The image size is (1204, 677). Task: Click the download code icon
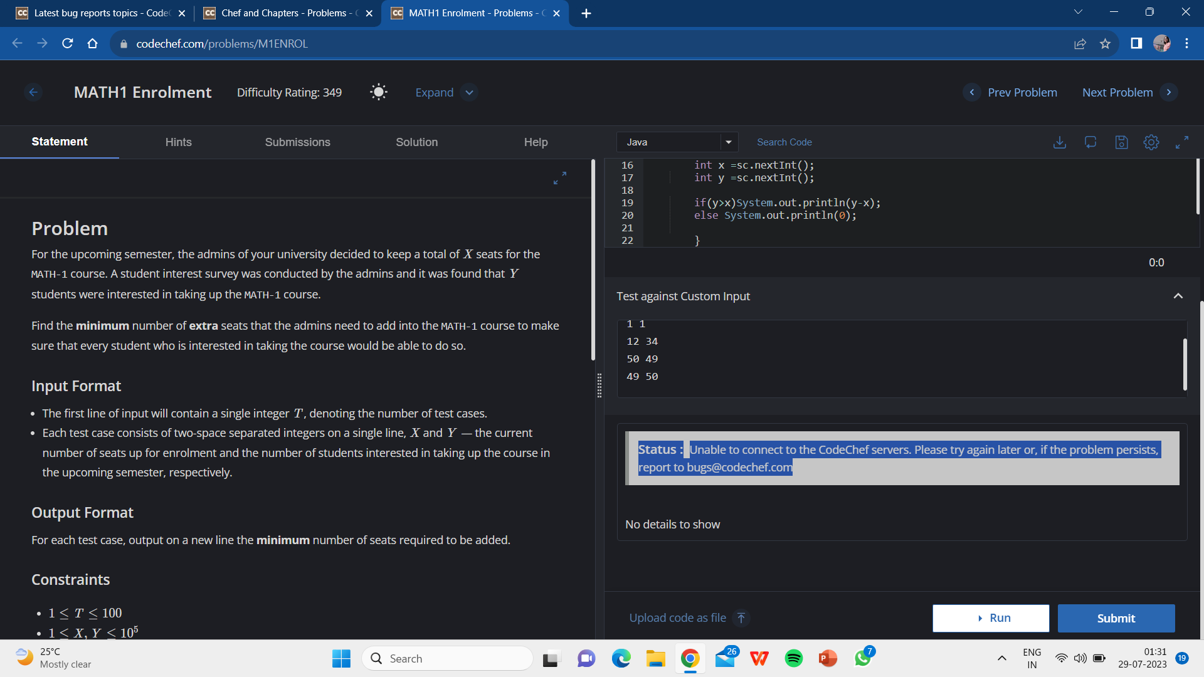tap(1059, 142)
